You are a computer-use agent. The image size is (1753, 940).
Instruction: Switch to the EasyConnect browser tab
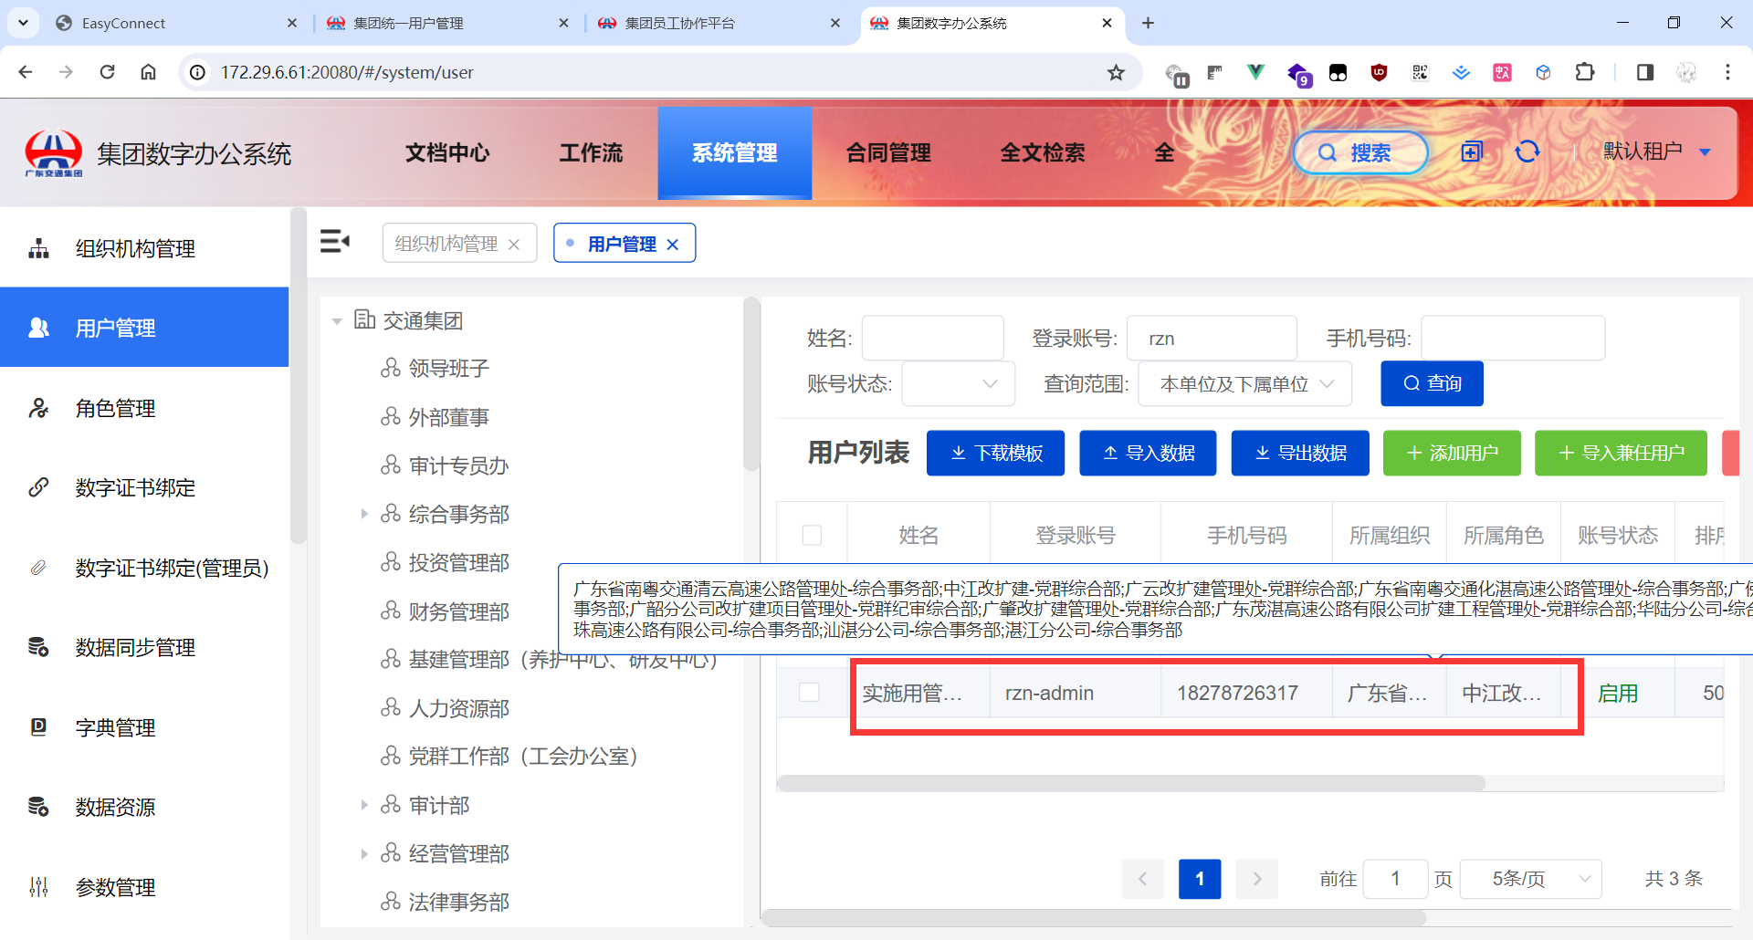pos(175,23)
